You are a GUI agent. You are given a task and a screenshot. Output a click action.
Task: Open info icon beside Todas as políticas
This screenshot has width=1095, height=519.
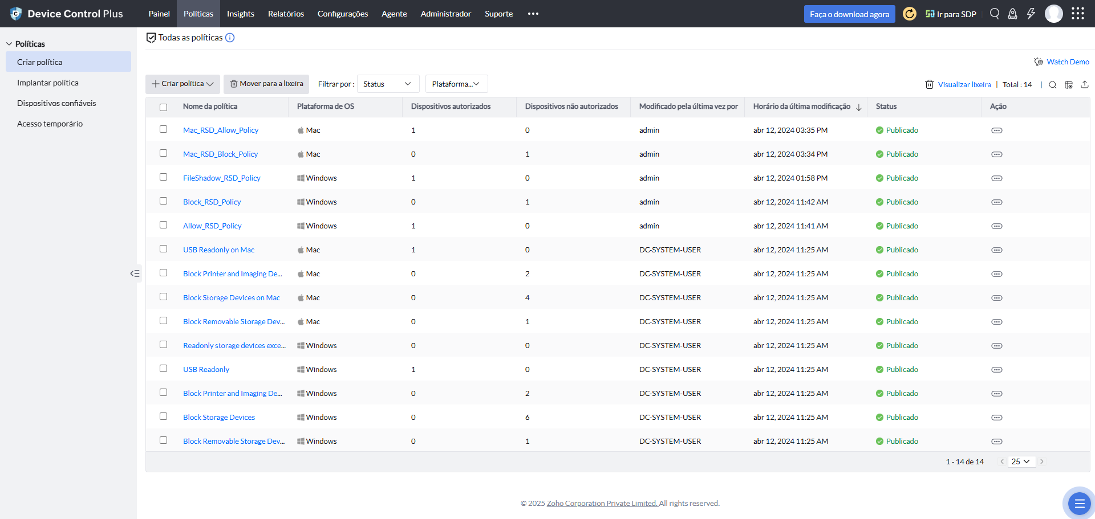230,38
